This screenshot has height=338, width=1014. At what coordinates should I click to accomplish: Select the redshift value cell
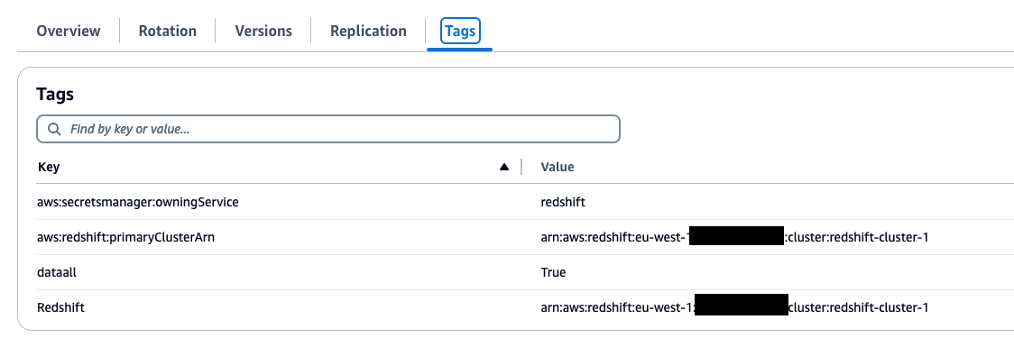click(x=563, y=202)
